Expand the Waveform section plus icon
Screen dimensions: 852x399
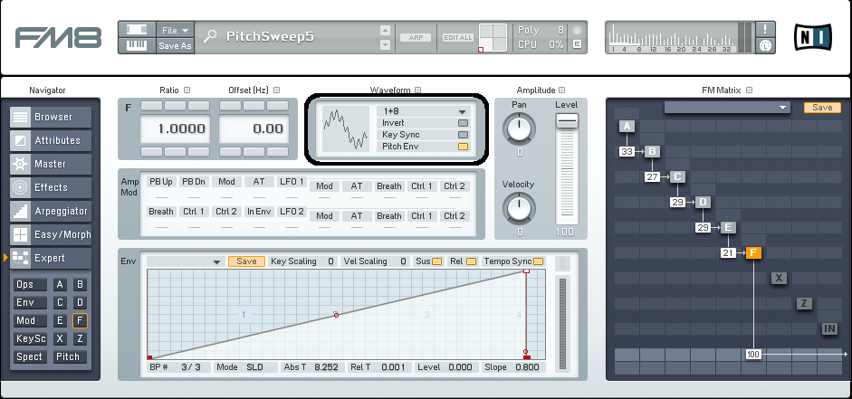(x=417, y=90)
